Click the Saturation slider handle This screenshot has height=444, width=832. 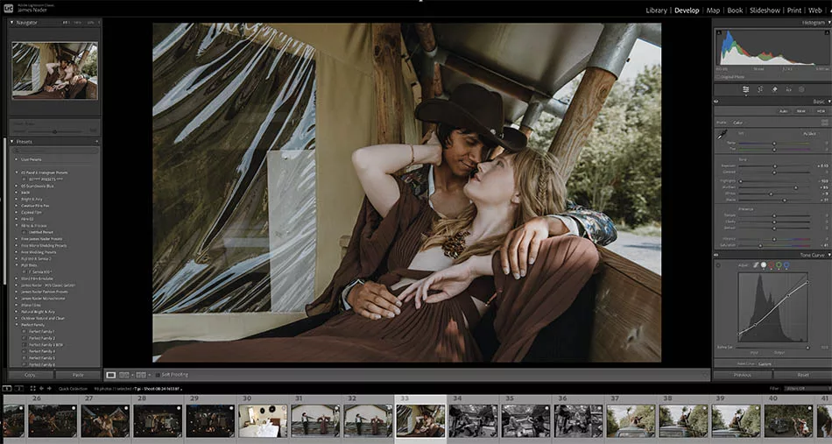pyautogui.click(x=760, y=245)
